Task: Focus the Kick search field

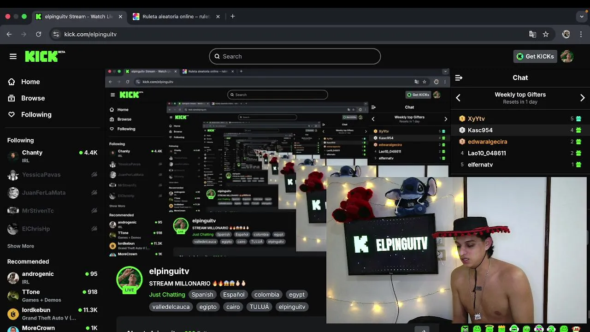Action: (295, 56)
